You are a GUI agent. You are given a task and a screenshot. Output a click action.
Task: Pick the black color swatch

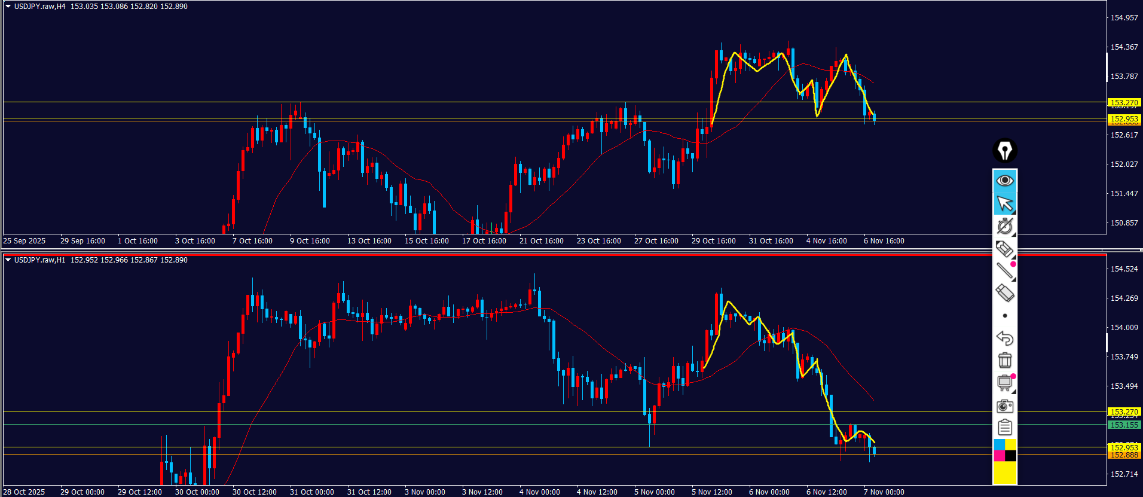pos(1011,456)
